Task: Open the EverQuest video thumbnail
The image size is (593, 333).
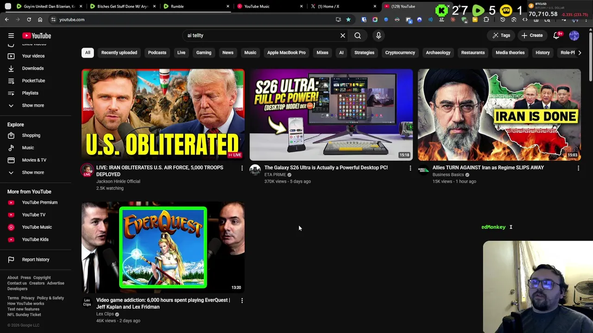Action: (x=163, y=247)
